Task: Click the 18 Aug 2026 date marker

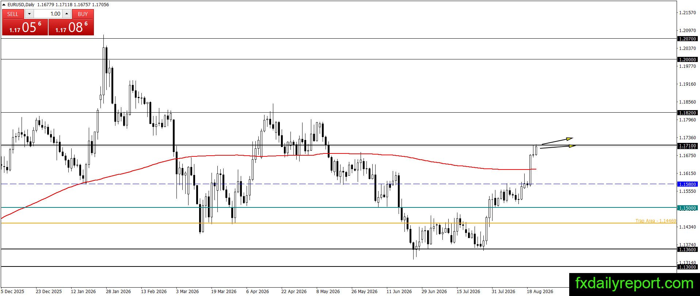Action: pyautogui.click(x=540, y=291)
